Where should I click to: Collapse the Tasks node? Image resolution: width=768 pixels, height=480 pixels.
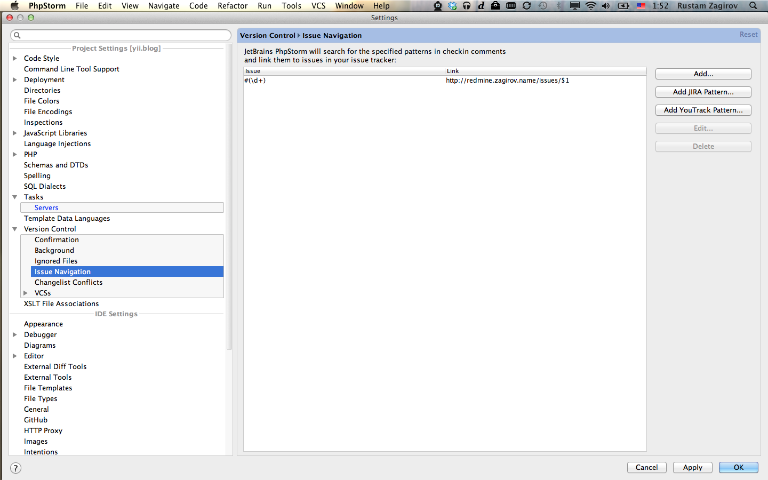point(15,197)
